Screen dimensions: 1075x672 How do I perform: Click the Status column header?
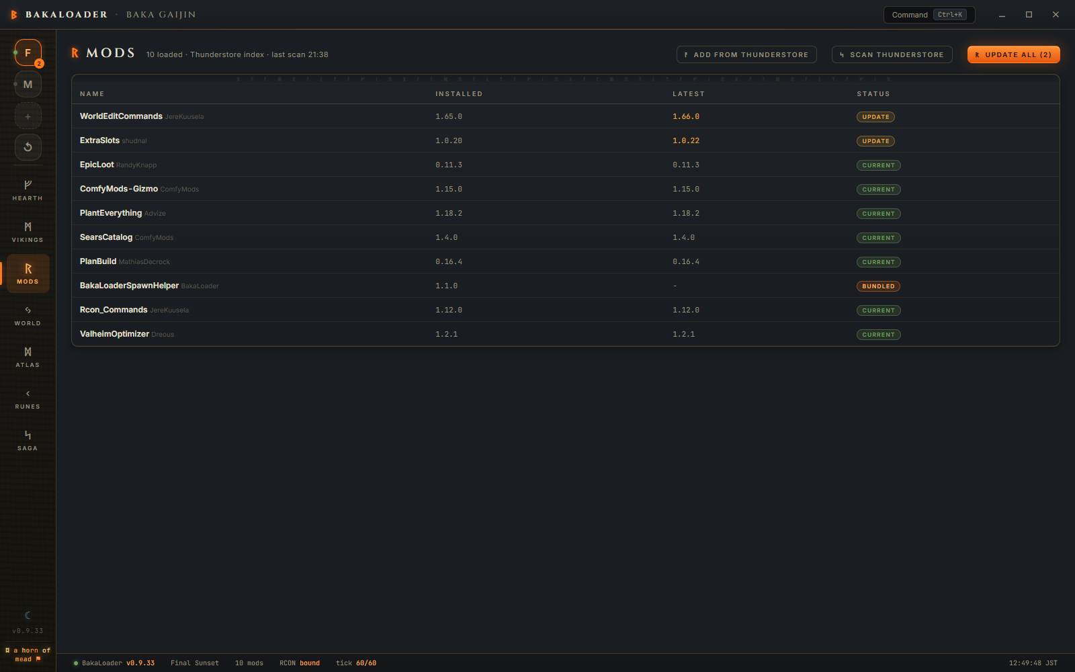[873, 94]
